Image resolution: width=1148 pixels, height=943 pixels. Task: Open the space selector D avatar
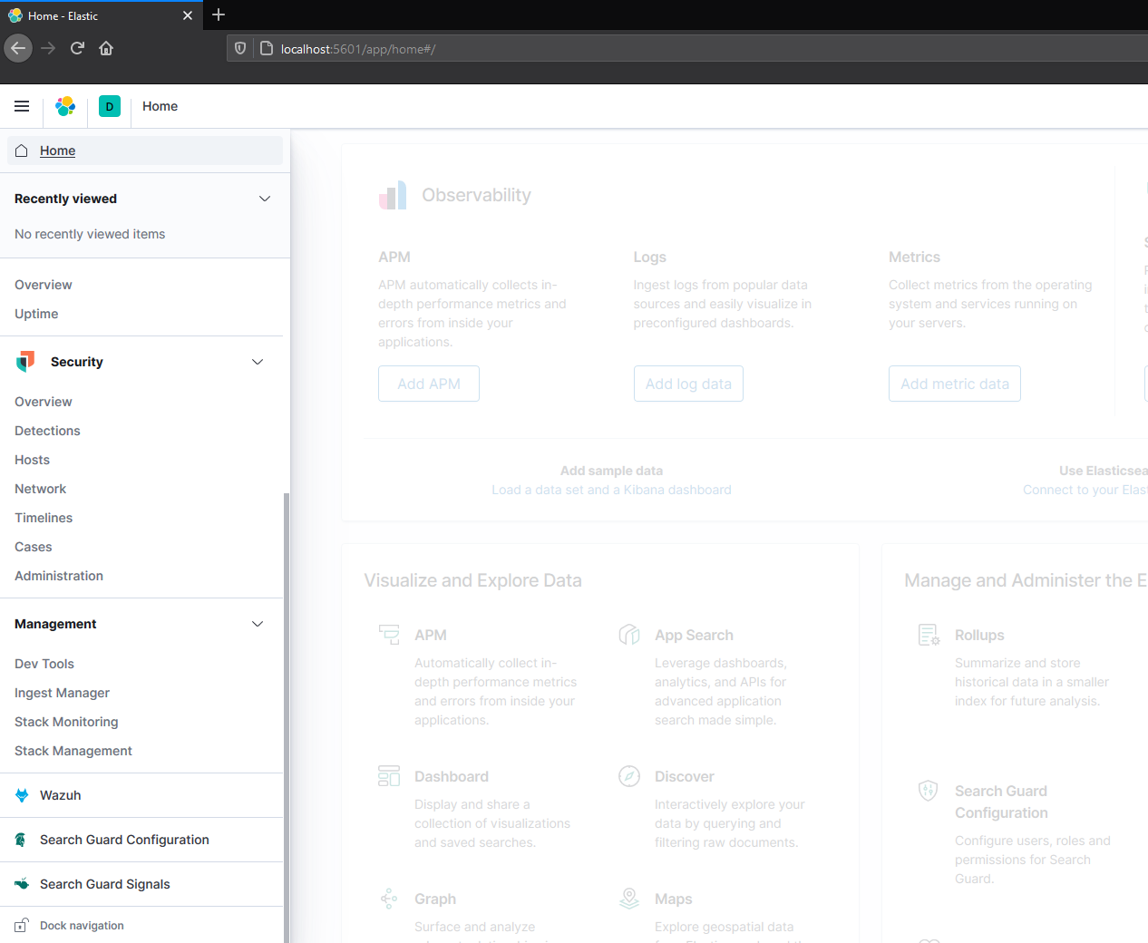coord(110,106)
